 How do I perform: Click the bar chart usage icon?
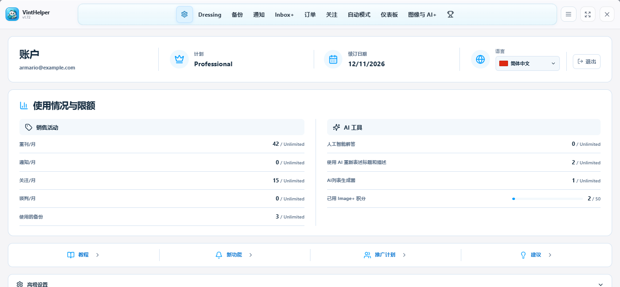(x=24, y=106)
